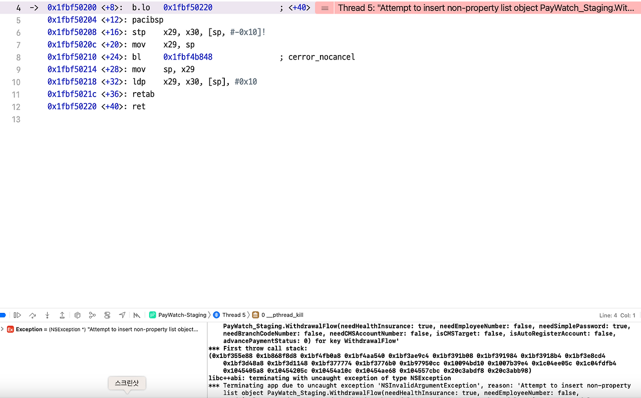
Task: Click the Simulate Location icon
Action: pyautogui.click(x=122, y=315)
